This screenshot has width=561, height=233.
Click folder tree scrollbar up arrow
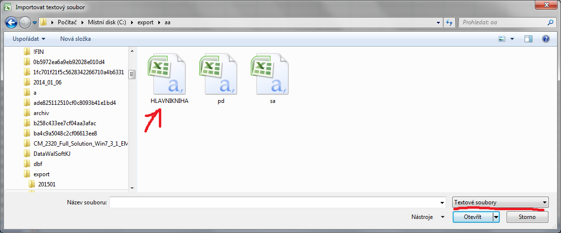coord(132,51)
